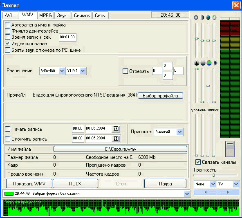
Task: Click the Выбор профайла button
Action: click(160, 95)
